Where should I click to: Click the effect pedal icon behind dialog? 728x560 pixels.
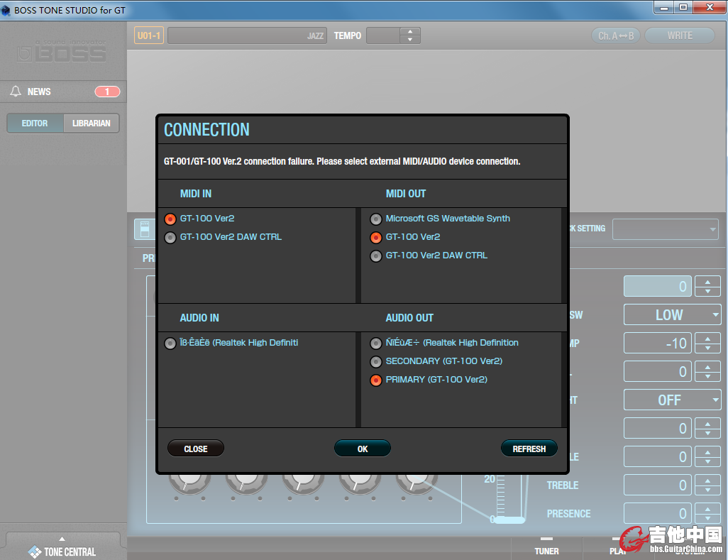pos(145,229)
